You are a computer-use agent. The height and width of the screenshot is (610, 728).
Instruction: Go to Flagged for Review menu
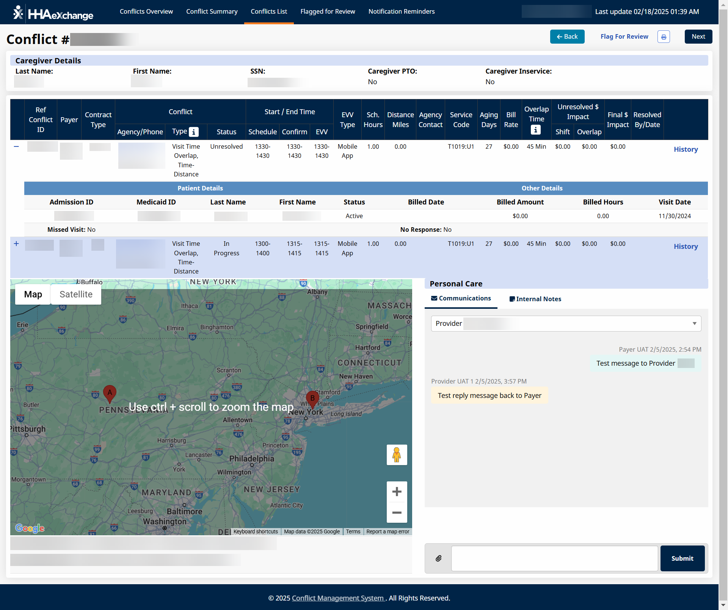tap(328, 11)
